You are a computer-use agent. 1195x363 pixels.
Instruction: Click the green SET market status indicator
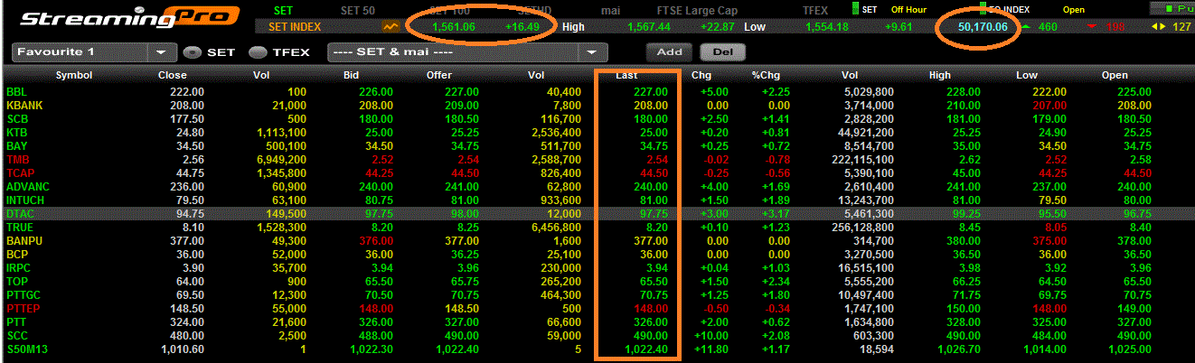856,9
